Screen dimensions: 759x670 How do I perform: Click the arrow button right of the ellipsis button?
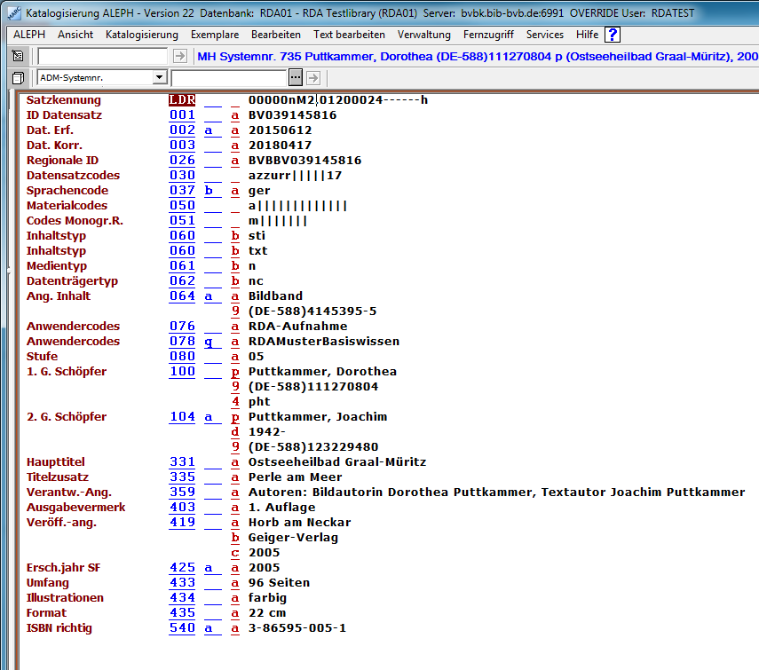[x=312, y=77]
